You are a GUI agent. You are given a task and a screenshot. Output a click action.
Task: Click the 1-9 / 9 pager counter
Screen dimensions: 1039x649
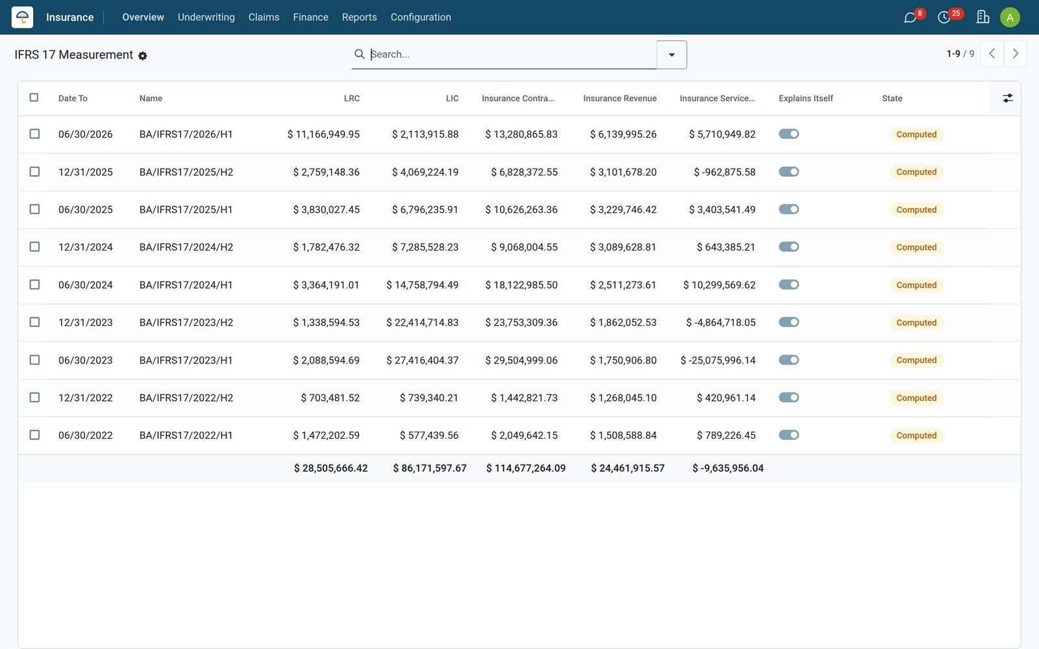click(960, 54)
